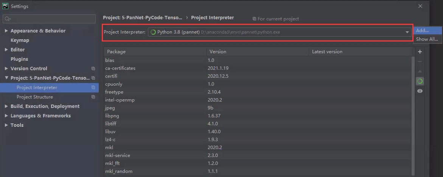Open the Plugins settings page
Screen dimensions: 443x177
(x=19, y=59)
